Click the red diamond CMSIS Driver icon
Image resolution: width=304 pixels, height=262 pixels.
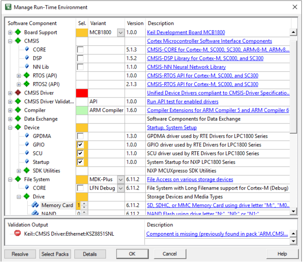pos(18,93)
